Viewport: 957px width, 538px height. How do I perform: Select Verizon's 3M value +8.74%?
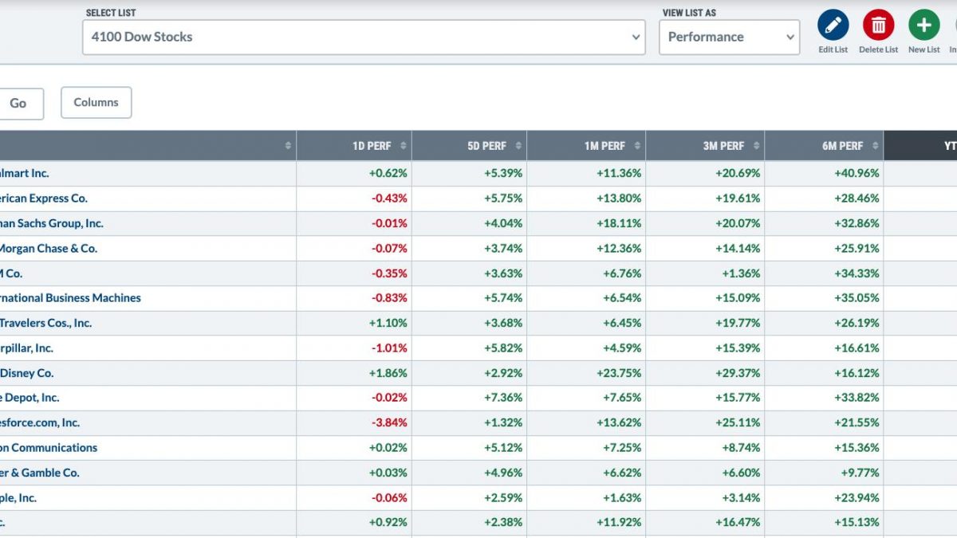[741, 448]
